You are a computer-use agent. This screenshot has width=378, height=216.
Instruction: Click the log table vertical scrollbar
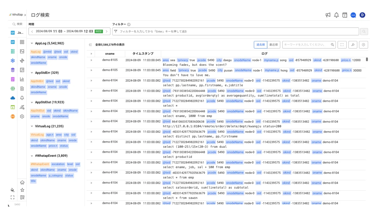pyautogui.click(x=367, y=59)
